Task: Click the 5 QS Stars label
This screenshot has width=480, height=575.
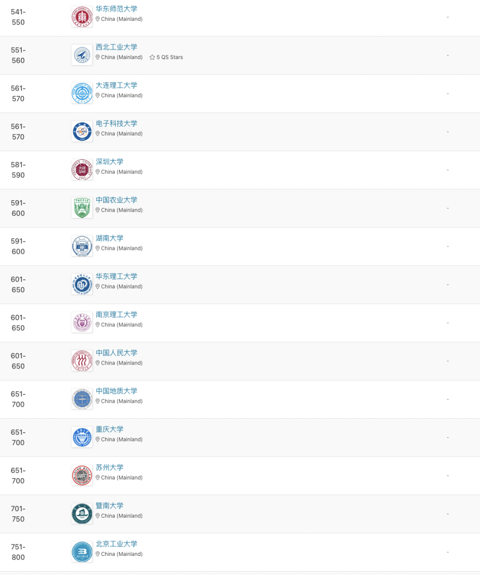Action: coord(170,57)
